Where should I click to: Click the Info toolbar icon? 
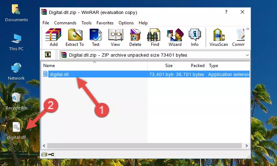[195, 37]
